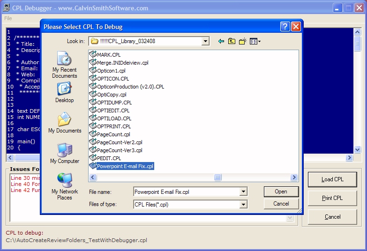Viewport: 367px width, 251px height.
Task: Select the file name OptiCopy.cpl
Action: 112,95
